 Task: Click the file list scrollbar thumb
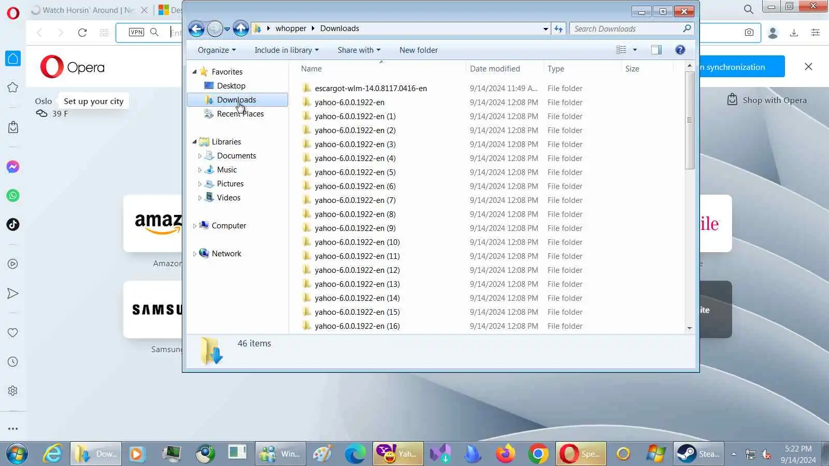point(690,120)
